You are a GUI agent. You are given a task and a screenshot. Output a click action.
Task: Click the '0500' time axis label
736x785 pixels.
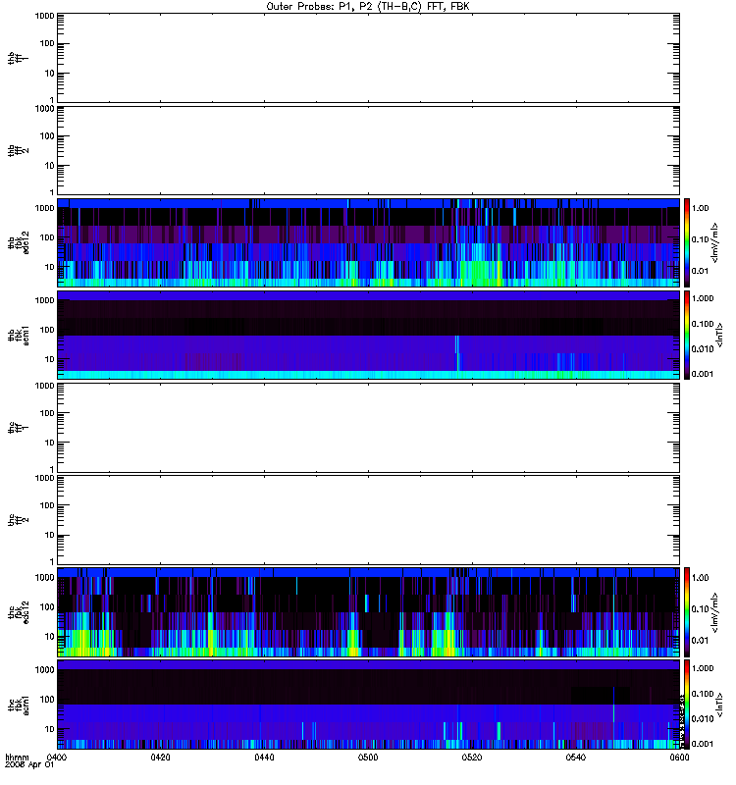coord(368,757)
